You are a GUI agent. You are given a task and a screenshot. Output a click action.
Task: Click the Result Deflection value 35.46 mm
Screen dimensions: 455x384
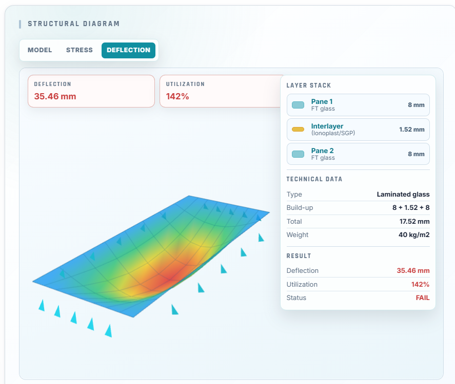coord(413,270)
